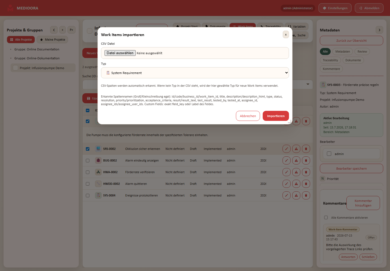Select the Alle metadata filter tab

(325, 51)
